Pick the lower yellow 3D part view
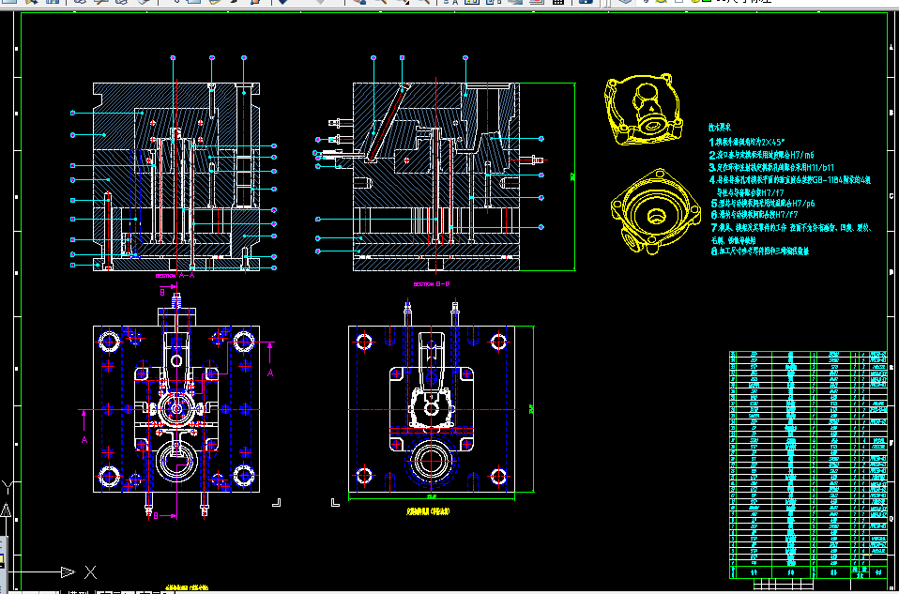 coord(655,211)
